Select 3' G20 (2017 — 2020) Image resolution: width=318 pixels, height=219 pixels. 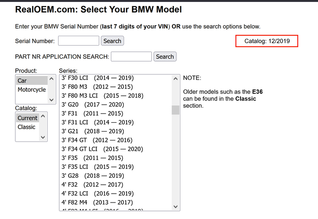coord(116,105)
